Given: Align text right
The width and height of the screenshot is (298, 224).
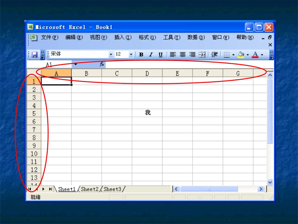Looking at the screenshot, I should (192, 55).
